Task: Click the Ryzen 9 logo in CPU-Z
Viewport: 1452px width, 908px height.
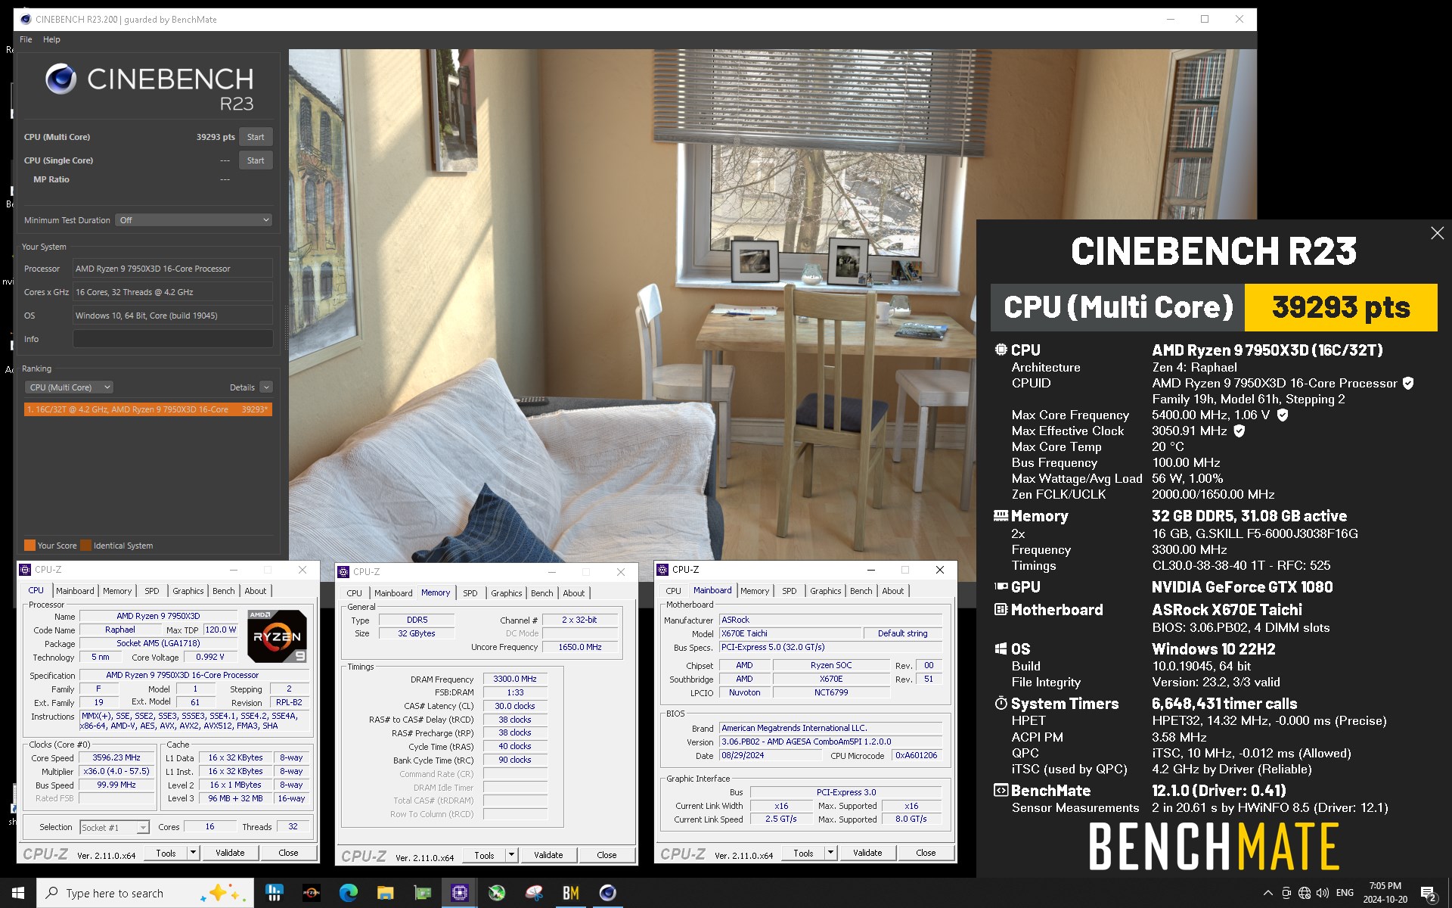Action: click(x=277, y=636)
